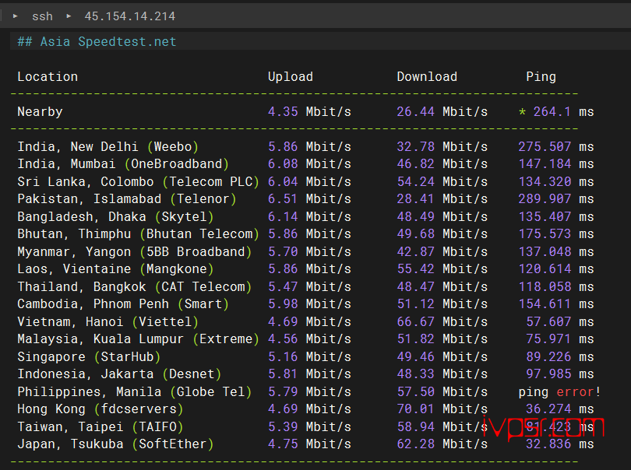Click the '## Asia Speedtest.net' heading

pyautogui.click(x=97, y=41)
